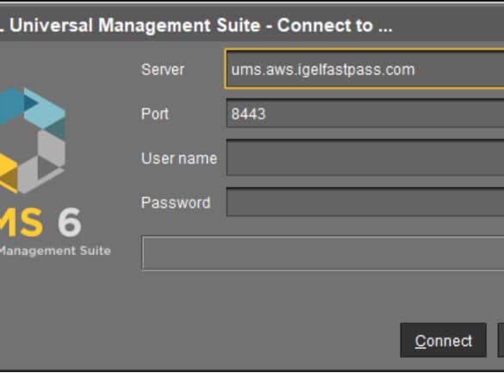Click the light blue arrow segment of the logo

pyautogui.click(x=44, y=109)
